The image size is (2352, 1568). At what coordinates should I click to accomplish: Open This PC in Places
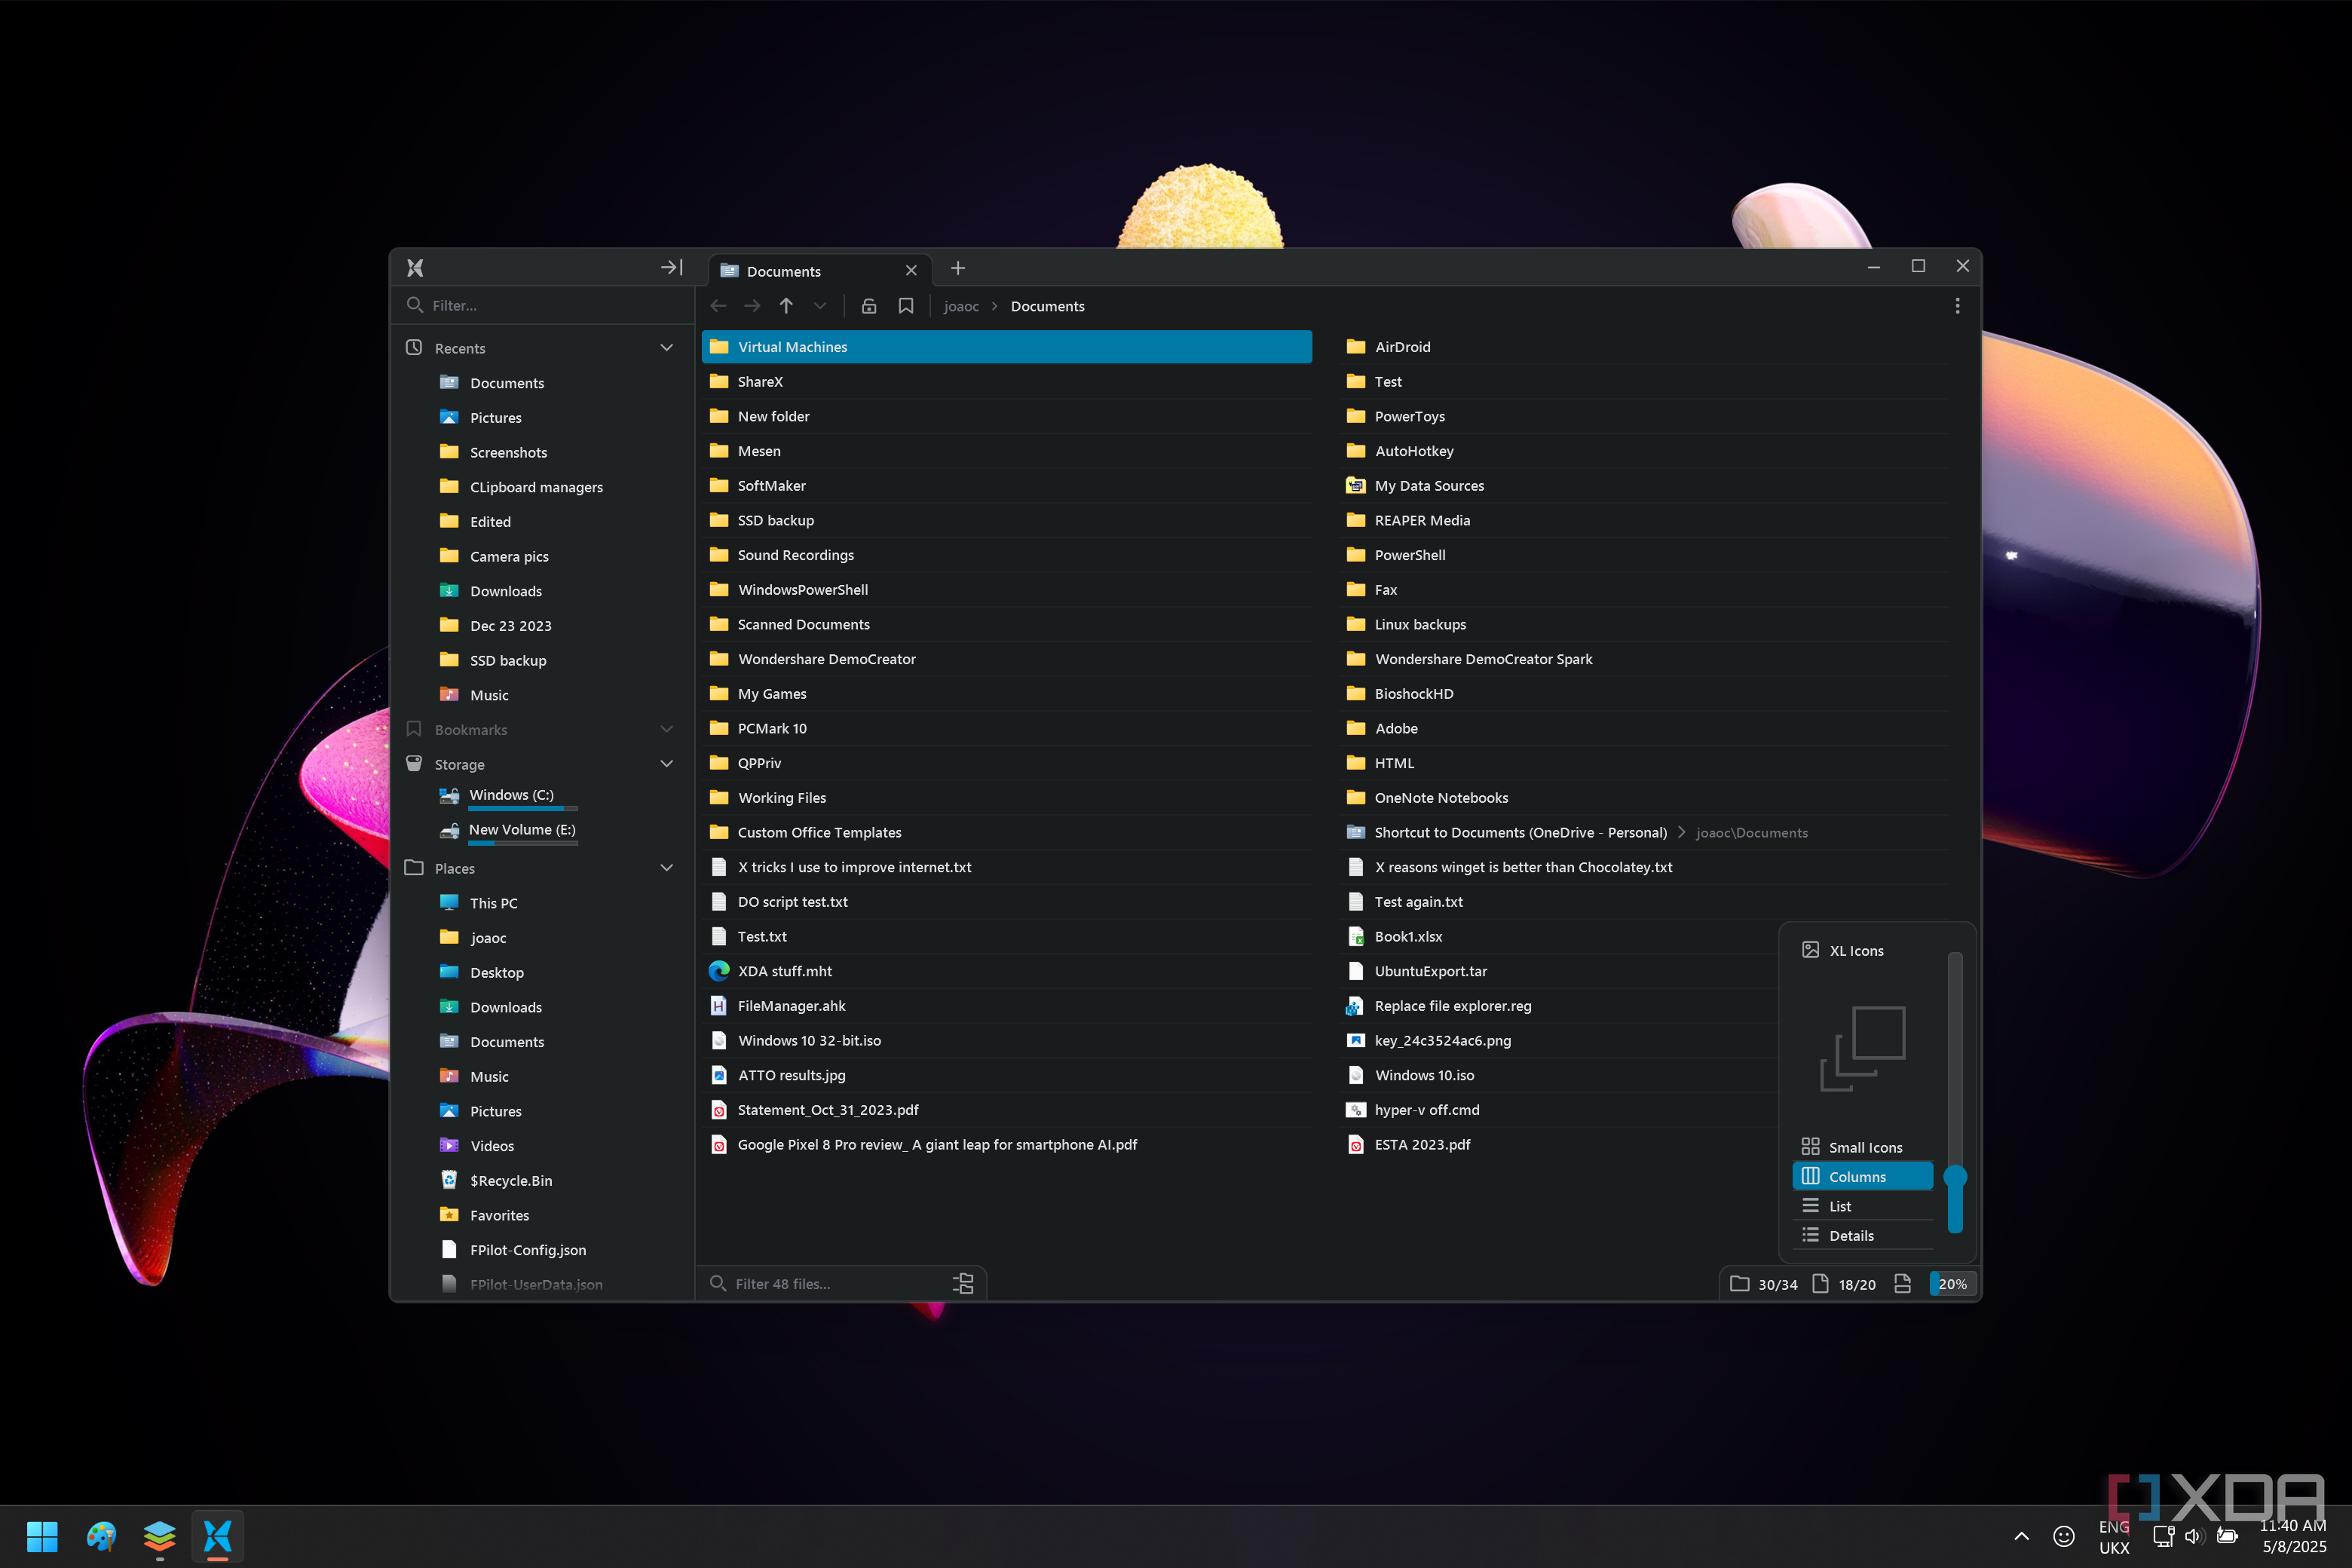[x=493, y=903]
